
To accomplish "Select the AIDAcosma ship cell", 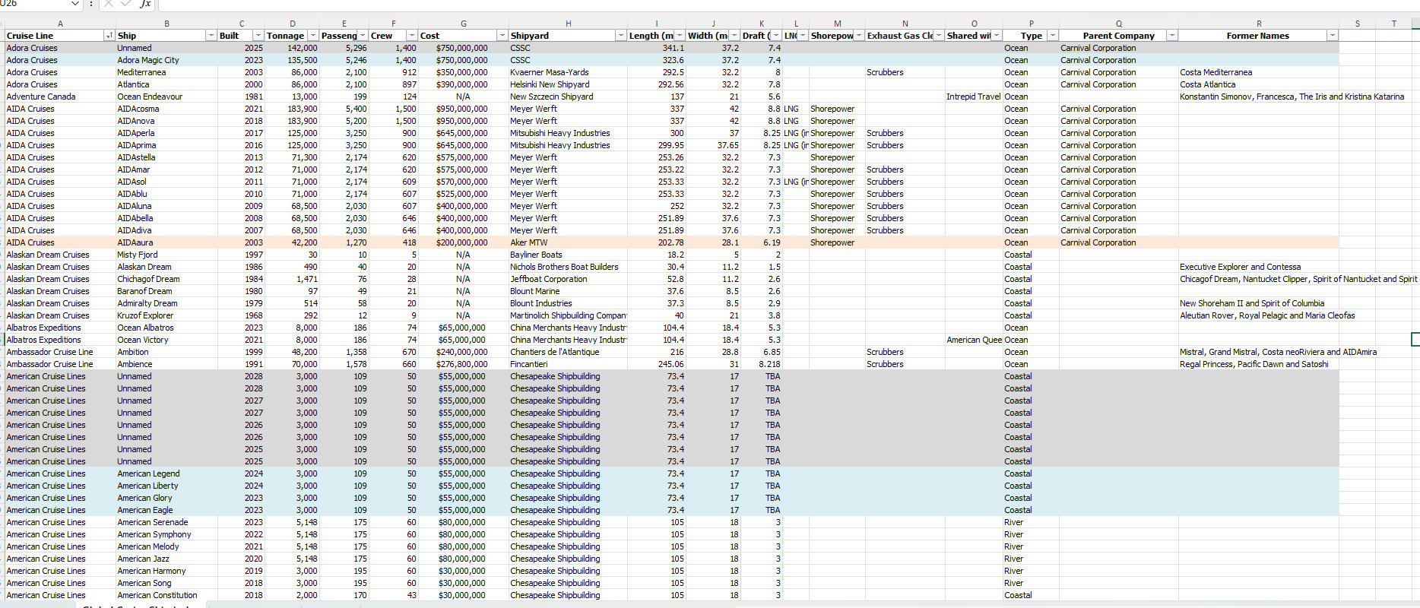I will tap(166, 109).
